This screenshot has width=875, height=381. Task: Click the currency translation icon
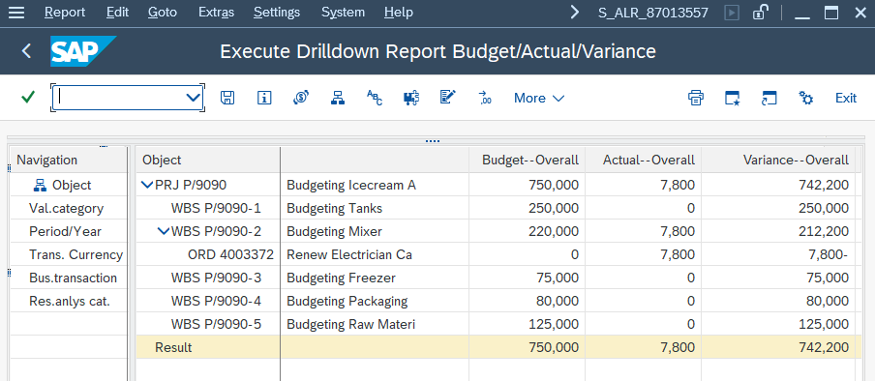[x=301, y=98]
